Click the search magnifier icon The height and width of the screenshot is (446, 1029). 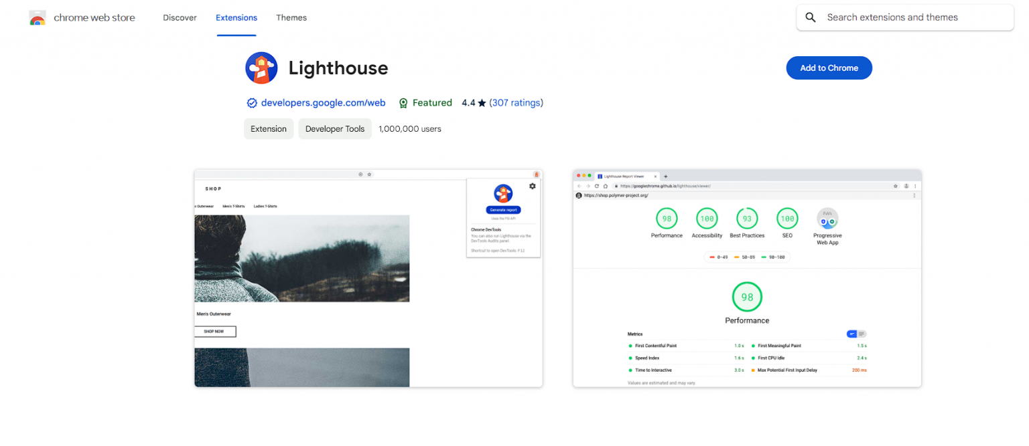click(811, 17)
